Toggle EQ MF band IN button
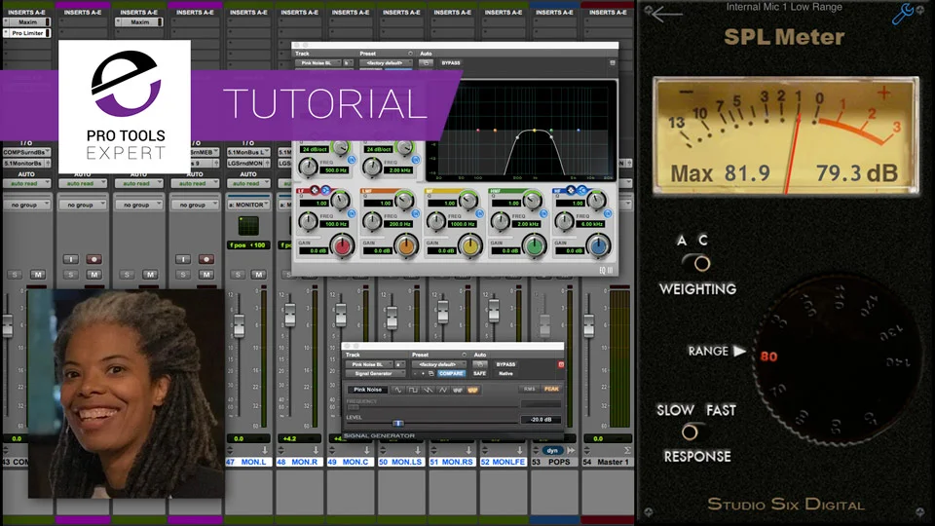 [x=479, y=213]
